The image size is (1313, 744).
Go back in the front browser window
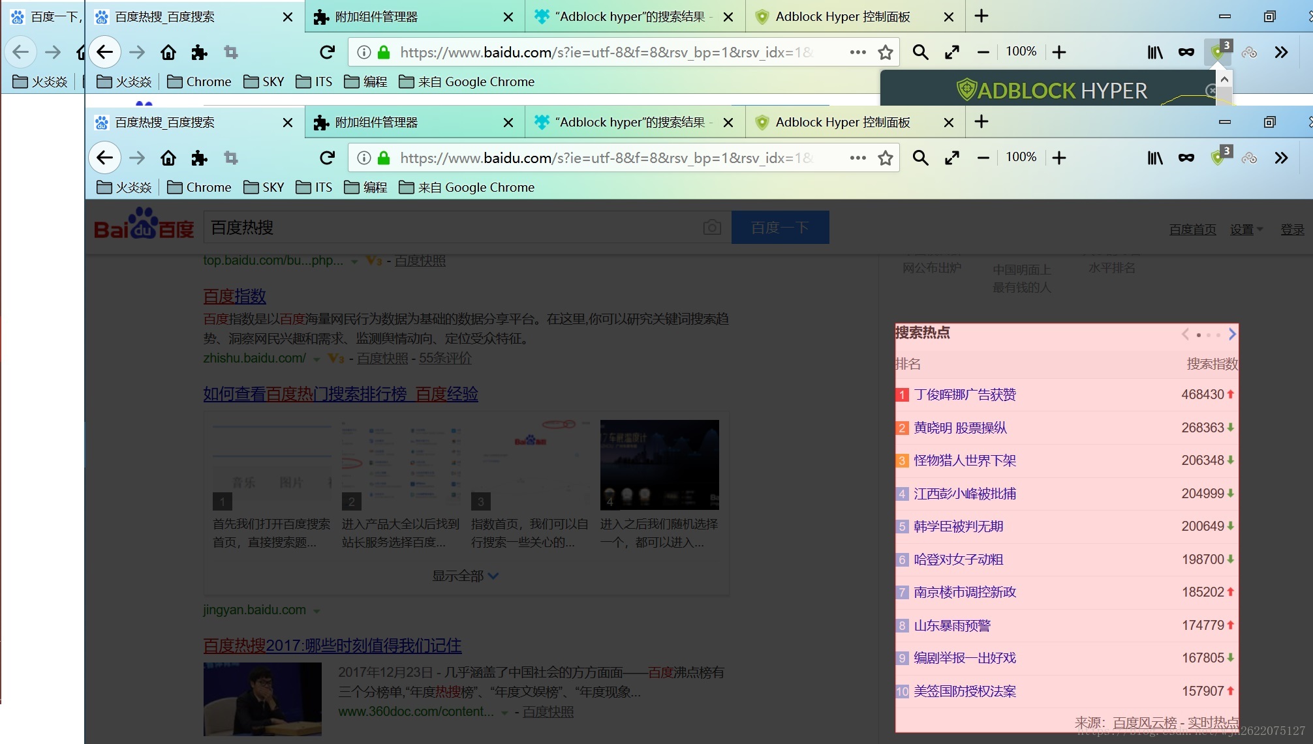pyautogui.click(x=104, y=158)
